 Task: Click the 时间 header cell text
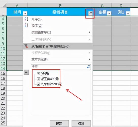tap(17, 12)
